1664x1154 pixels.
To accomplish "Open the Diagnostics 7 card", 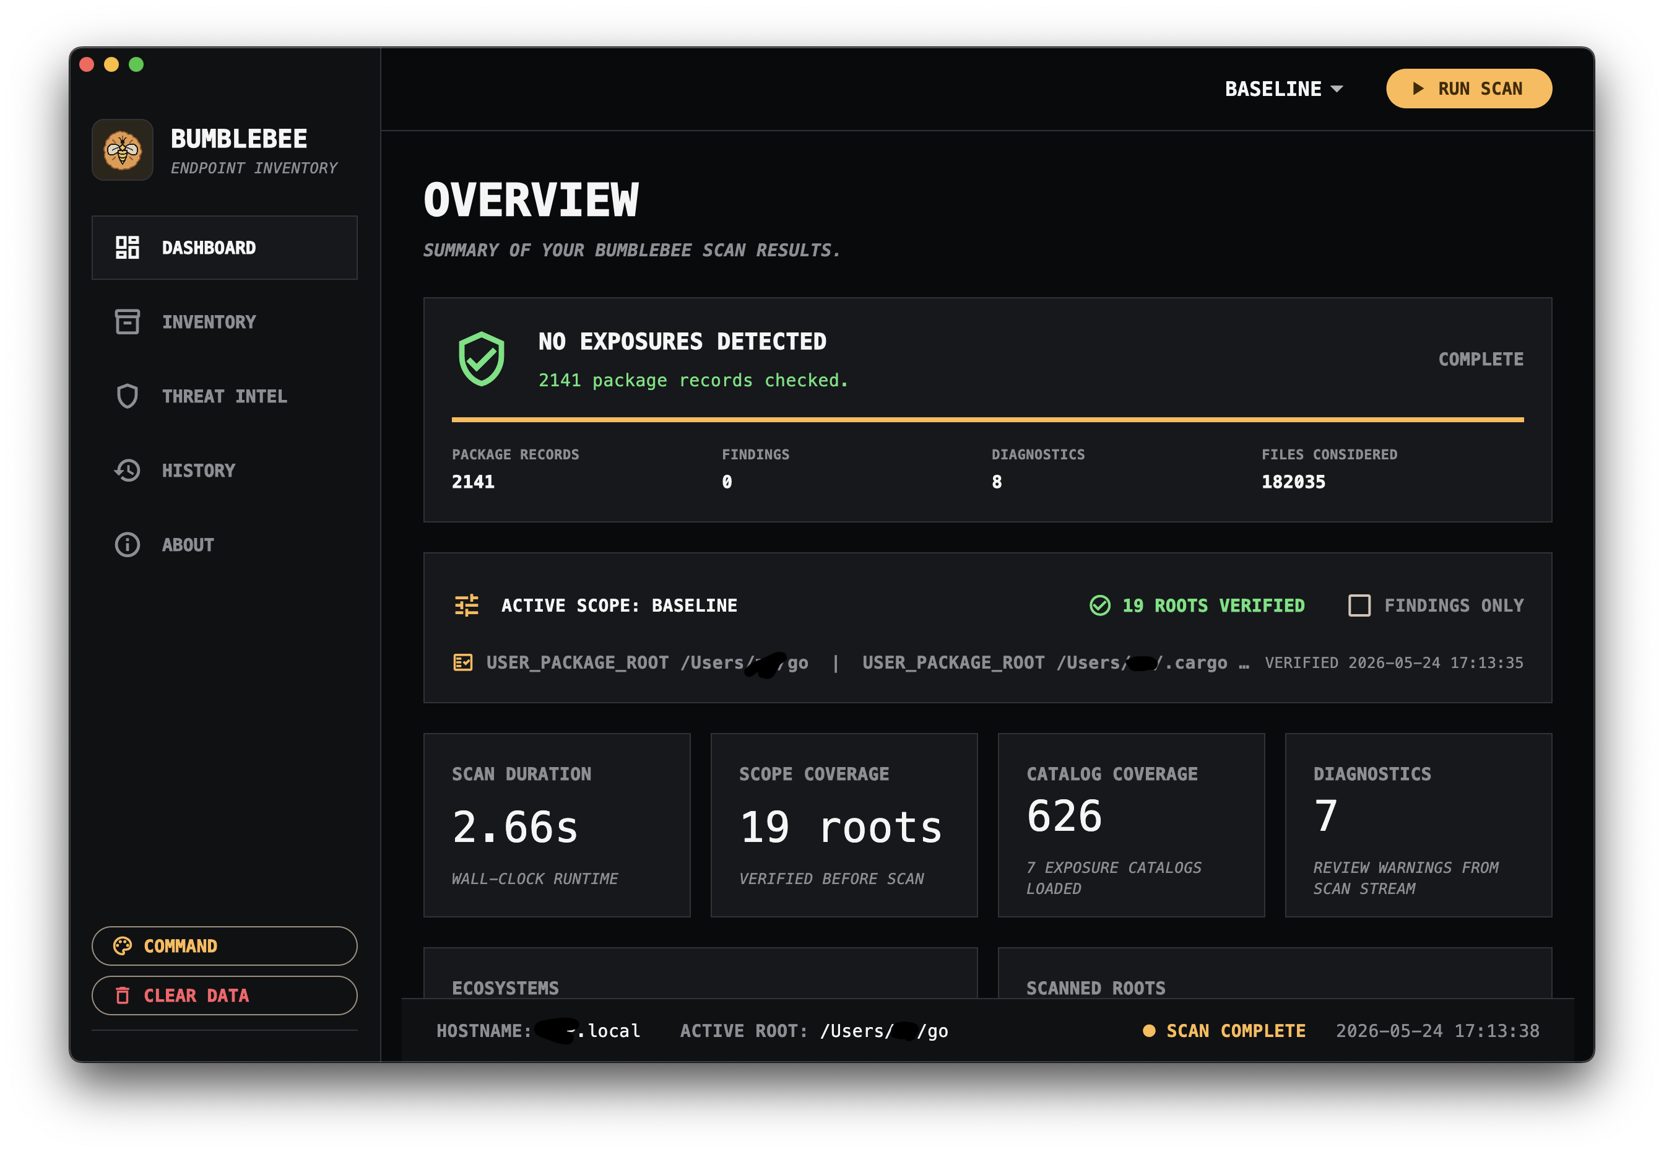I will 1418,825.
